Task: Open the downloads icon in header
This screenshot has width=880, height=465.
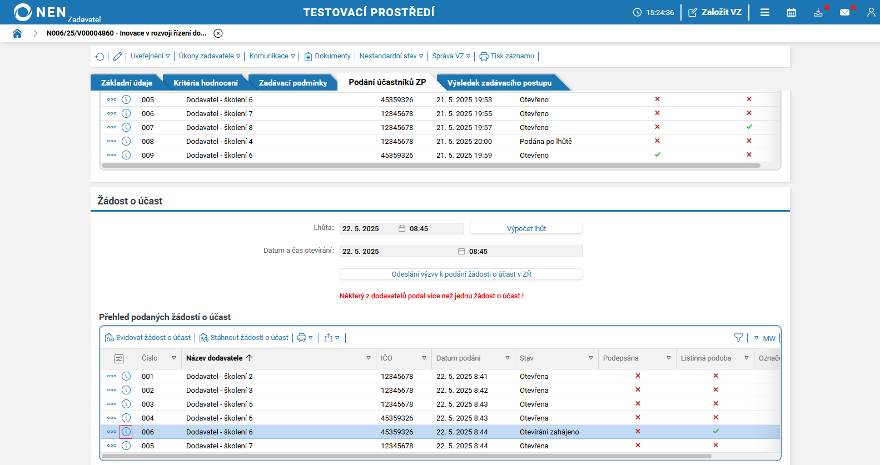Action: (818, 12)
